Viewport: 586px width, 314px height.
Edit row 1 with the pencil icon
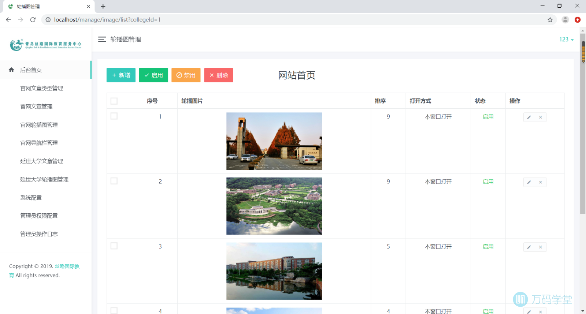click(x=529, y=117)
